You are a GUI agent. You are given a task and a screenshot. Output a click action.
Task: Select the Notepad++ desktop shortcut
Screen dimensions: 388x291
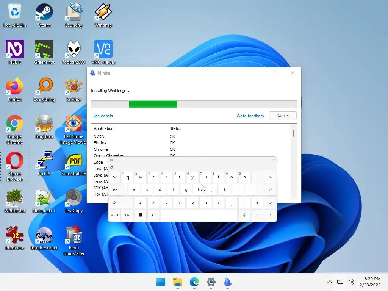pyautogui.click(x=44, y=201)
